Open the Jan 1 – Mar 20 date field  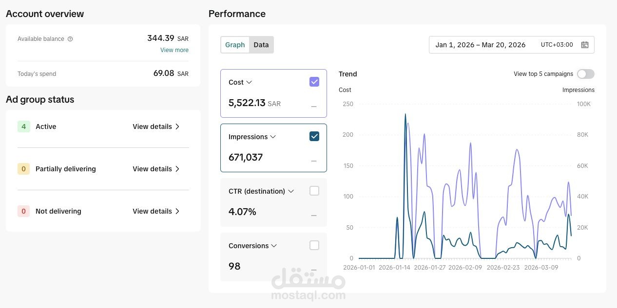pyautogui.click(x=512, y=45)
